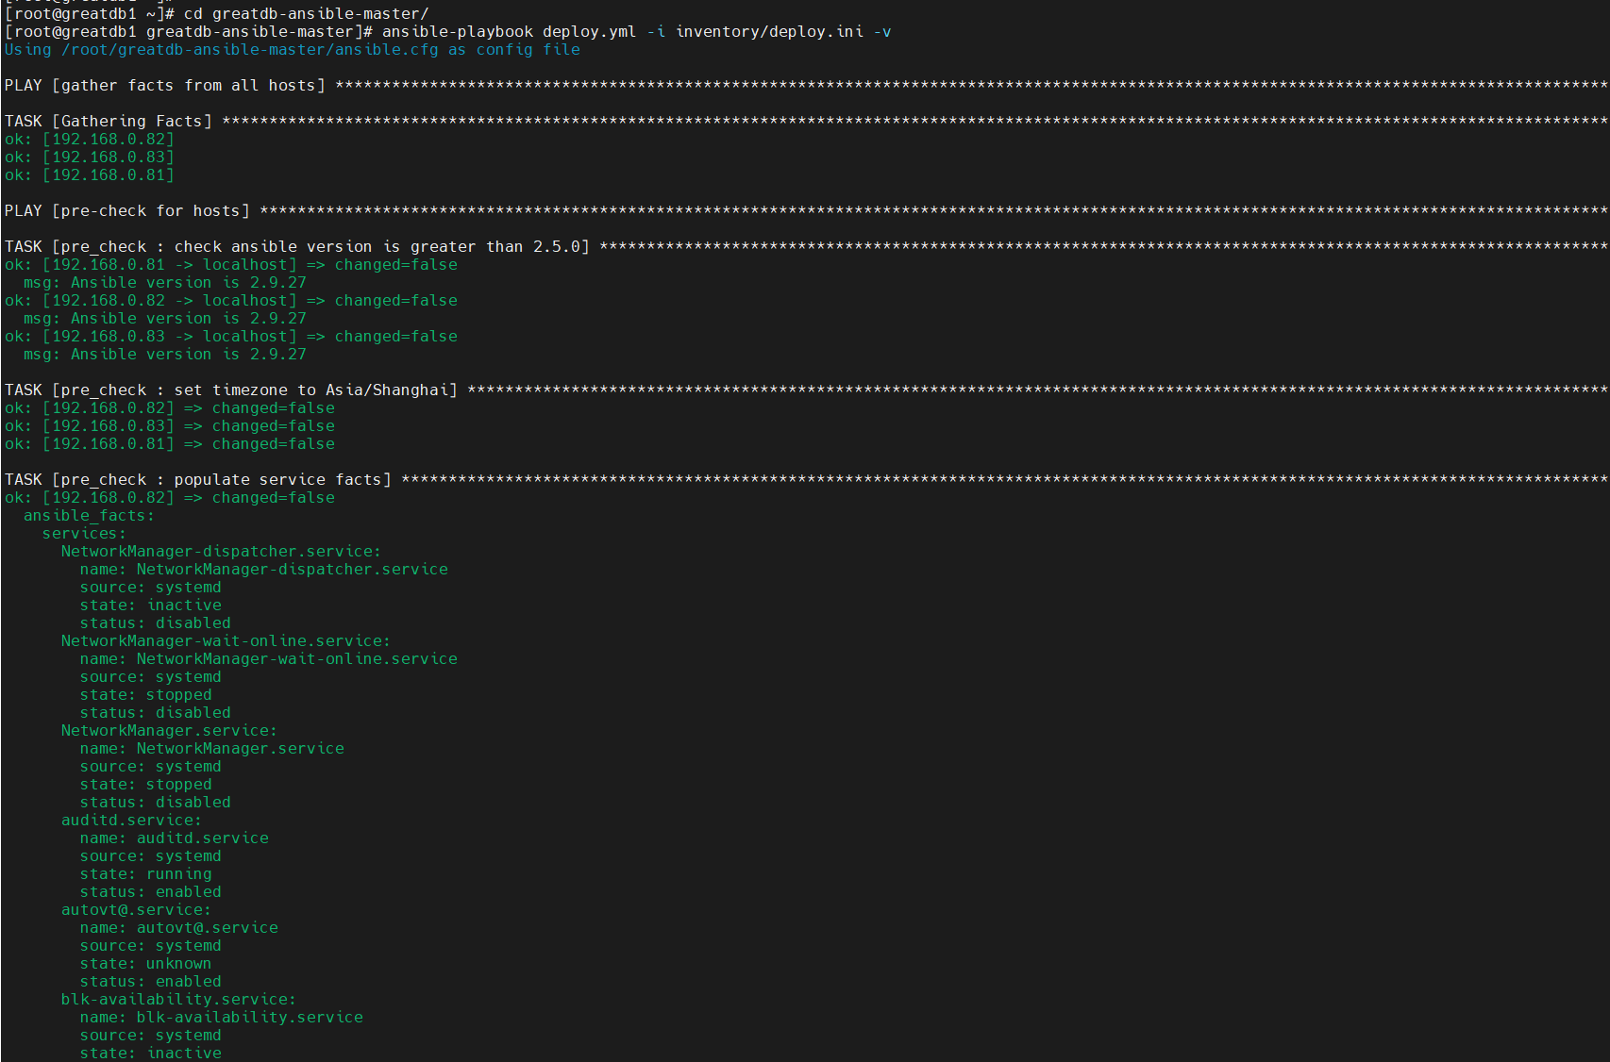Click the ansible_facts: key line
The height and width of the screenshot is (1062, 1610).
coord(89,516)
